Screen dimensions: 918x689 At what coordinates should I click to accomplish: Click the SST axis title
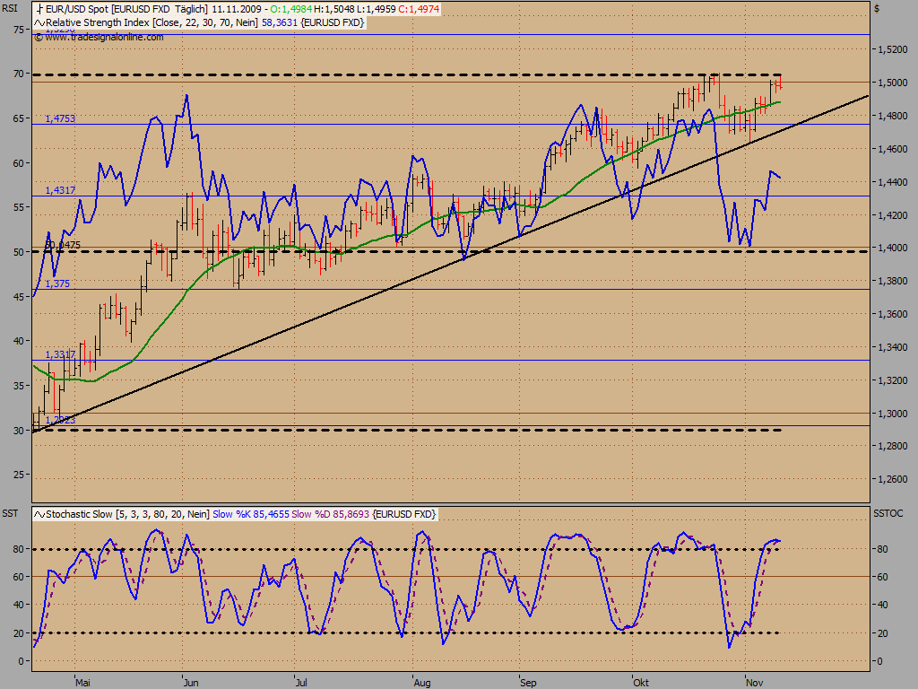(10, 514)
